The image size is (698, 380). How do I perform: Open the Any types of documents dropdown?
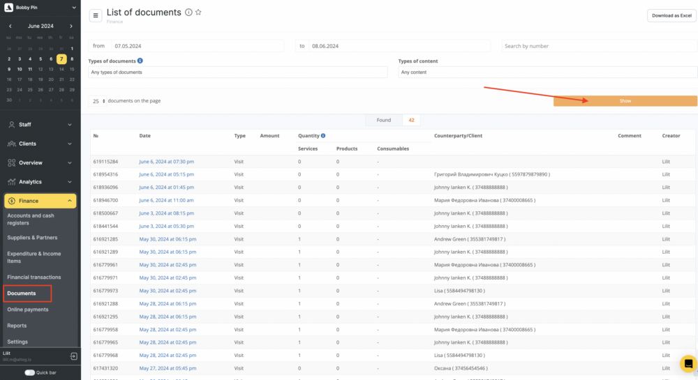point(238,72)
